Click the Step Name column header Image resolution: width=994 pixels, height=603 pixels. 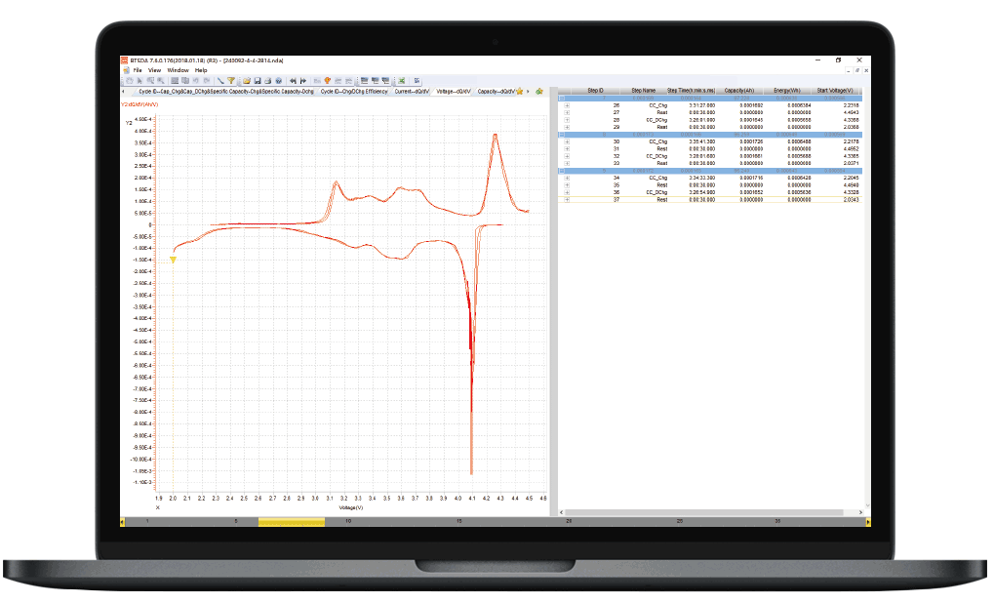pos(644,91)
